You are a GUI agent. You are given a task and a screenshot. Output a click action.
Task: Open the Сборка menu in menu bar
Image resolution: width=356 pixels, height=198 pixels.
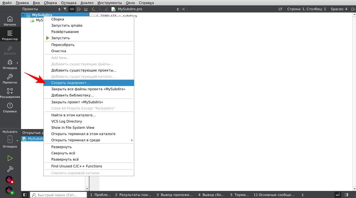click(x=50, y=3)
